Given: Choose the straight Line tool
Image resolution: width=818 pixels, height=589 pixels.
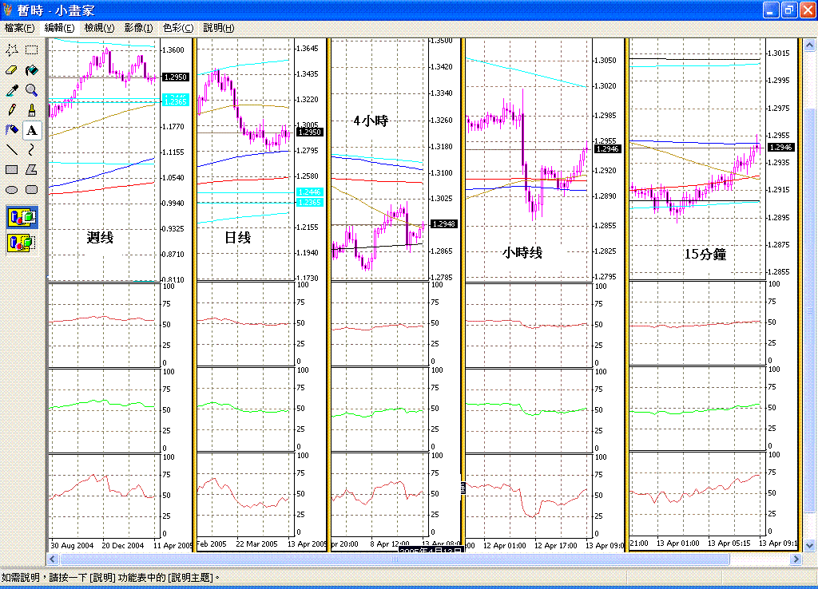Looking at the screenshot, I should click(x=12, y=149).
